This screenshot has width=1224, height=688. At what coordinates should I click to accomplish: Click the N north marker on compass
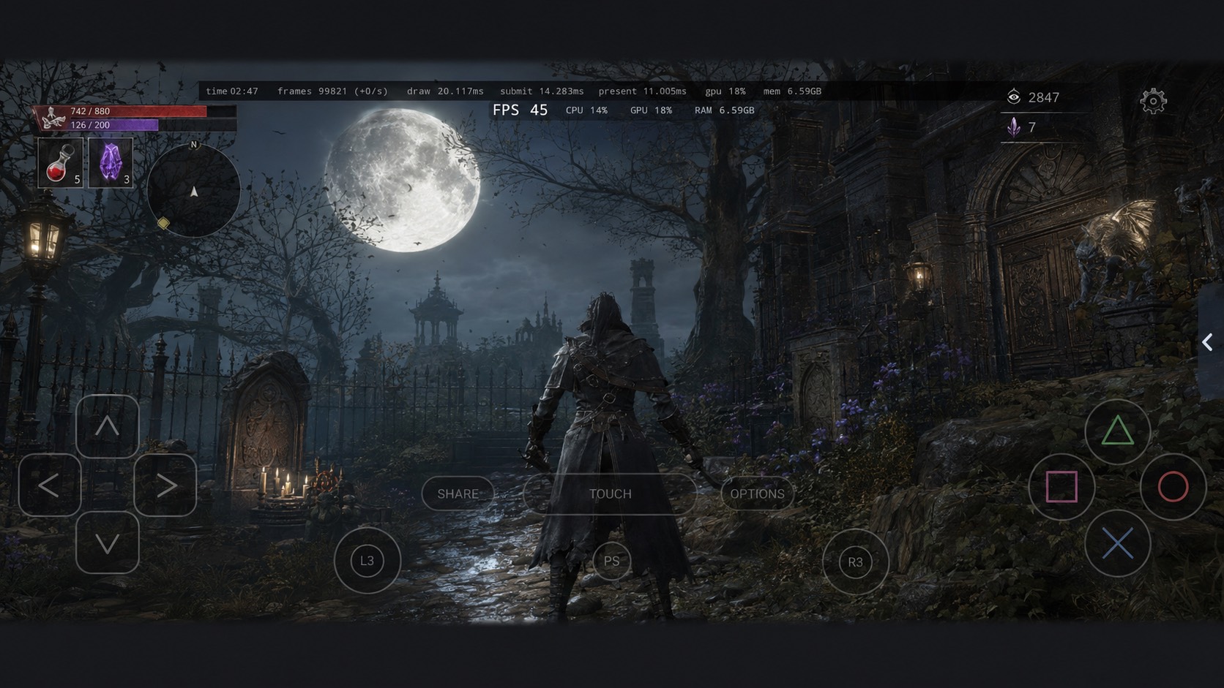click(x=194, y=145)
